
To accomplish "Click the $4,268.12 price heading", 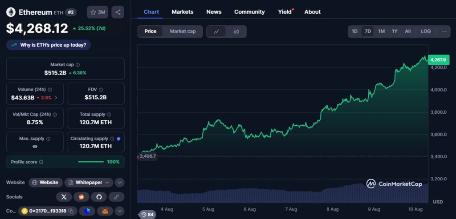I will pyautogui.click(x=37, y=28).
